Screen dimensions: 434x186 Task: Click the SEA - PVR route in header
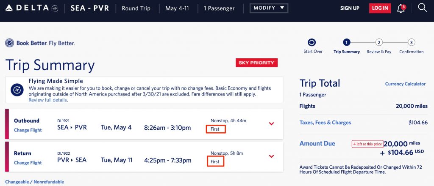[x=89, y=8]
